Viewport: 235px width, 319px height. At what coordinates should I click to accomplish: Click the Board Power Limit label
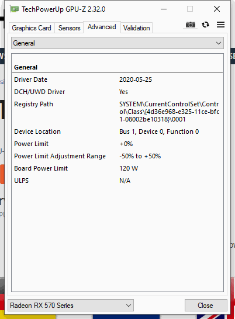(x=41, y=168)
